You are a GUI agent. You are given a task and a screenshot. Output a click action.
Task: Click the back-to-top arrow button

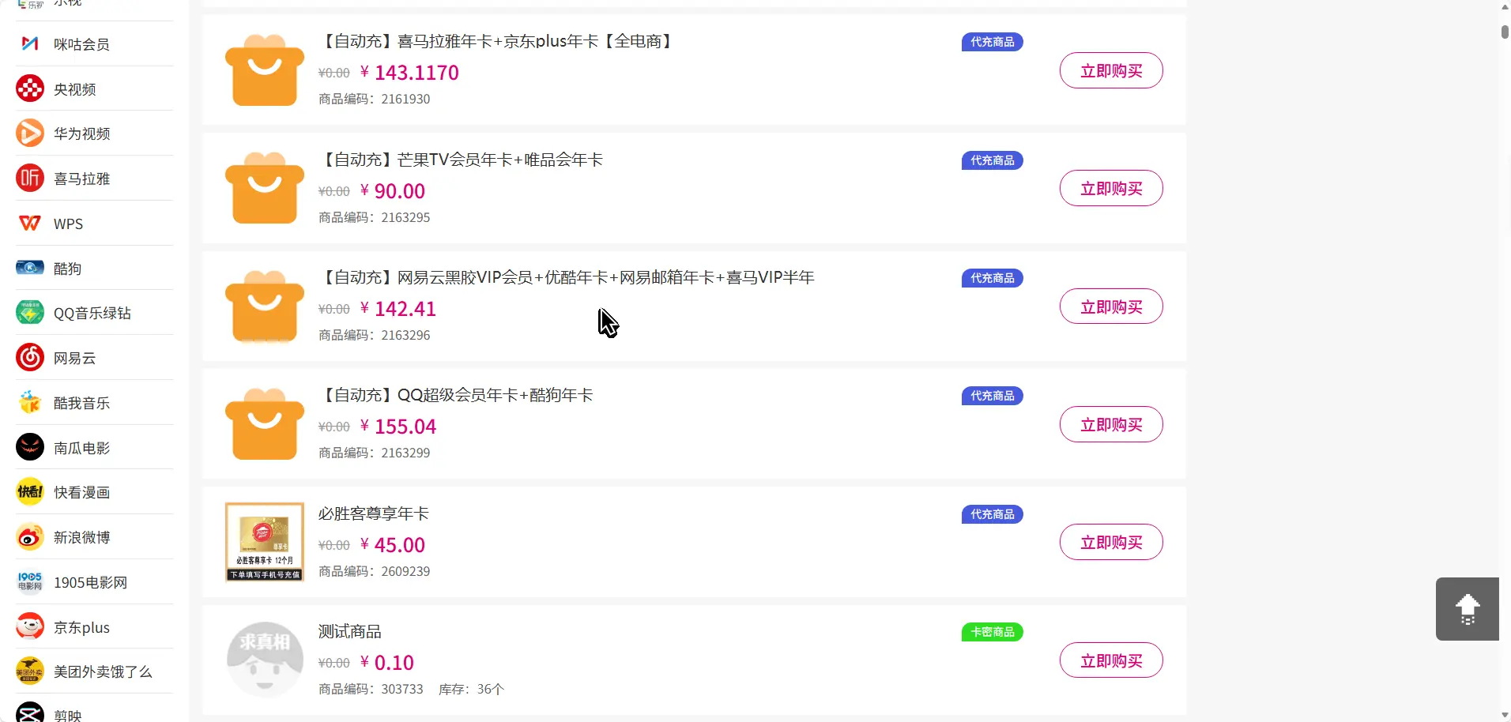[1467, 609]
